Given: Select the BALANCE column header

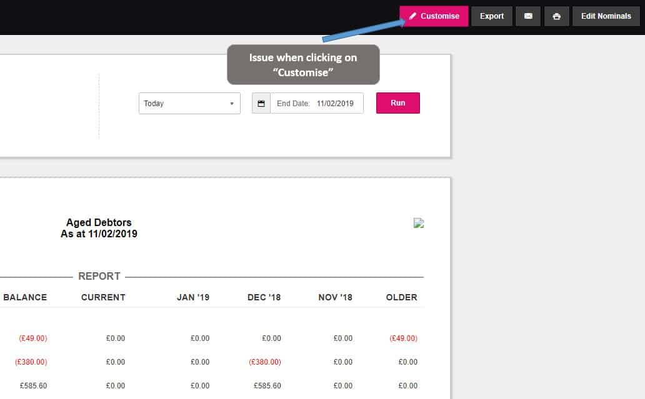Looking at the screenshot, I should (x=25, y=297).
